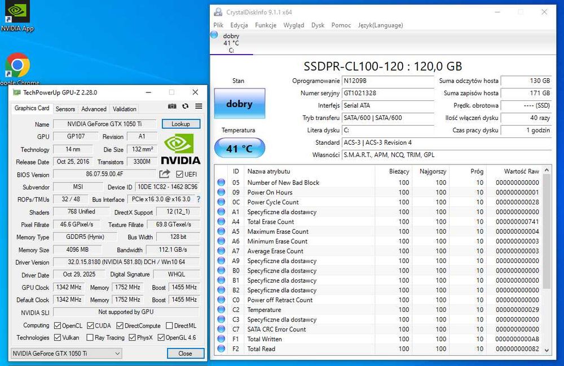
Task: Click the Suma zapisów hosta value 171 GB
Action: click(526, 93)
